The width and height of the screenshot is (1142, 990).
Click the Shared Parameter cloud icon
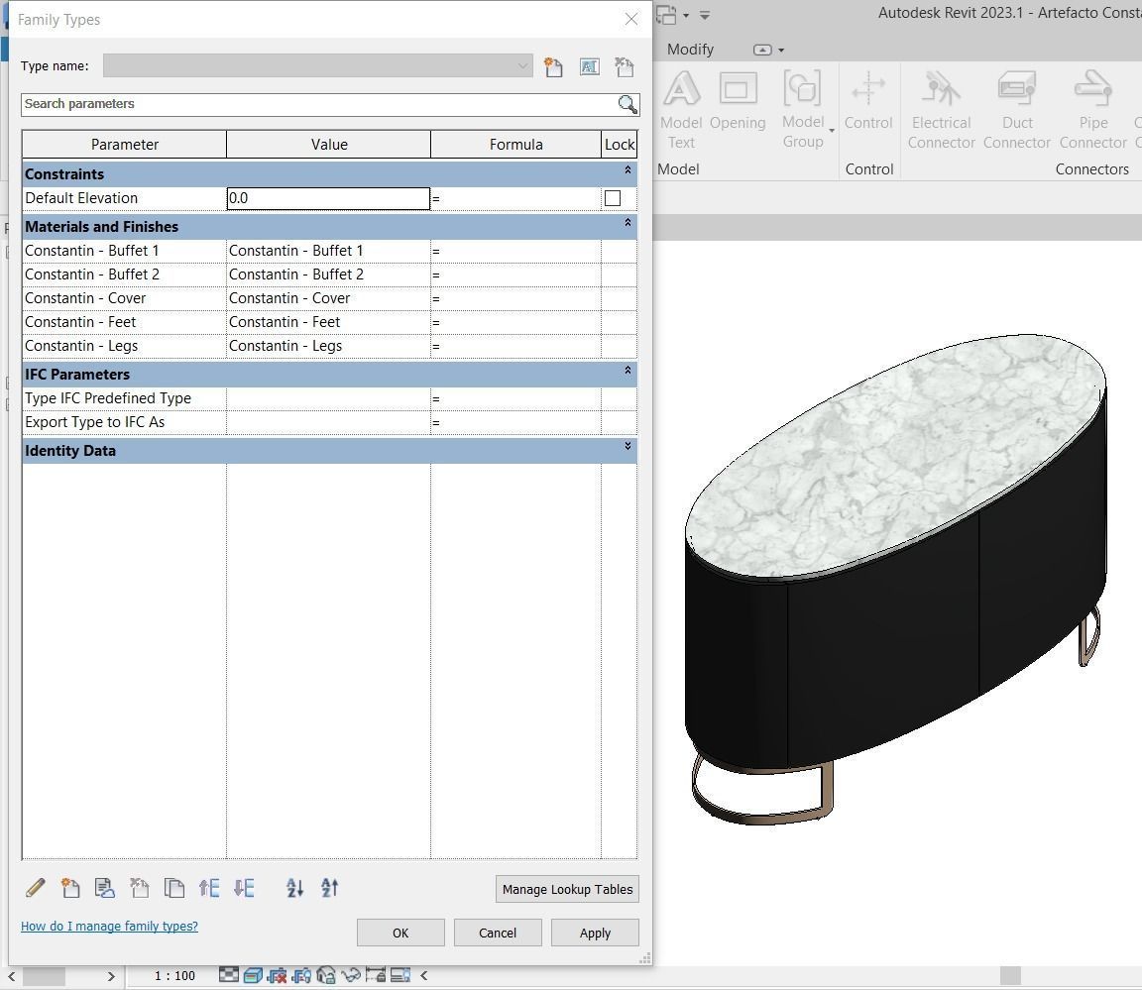[x=105, y=887]
